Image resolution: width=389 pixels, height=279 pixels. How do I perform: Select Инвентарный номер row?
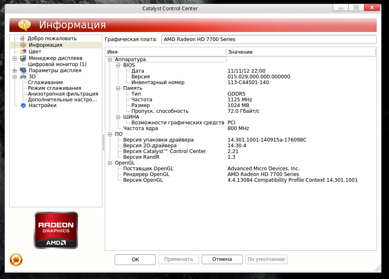[x=241, y=82]
